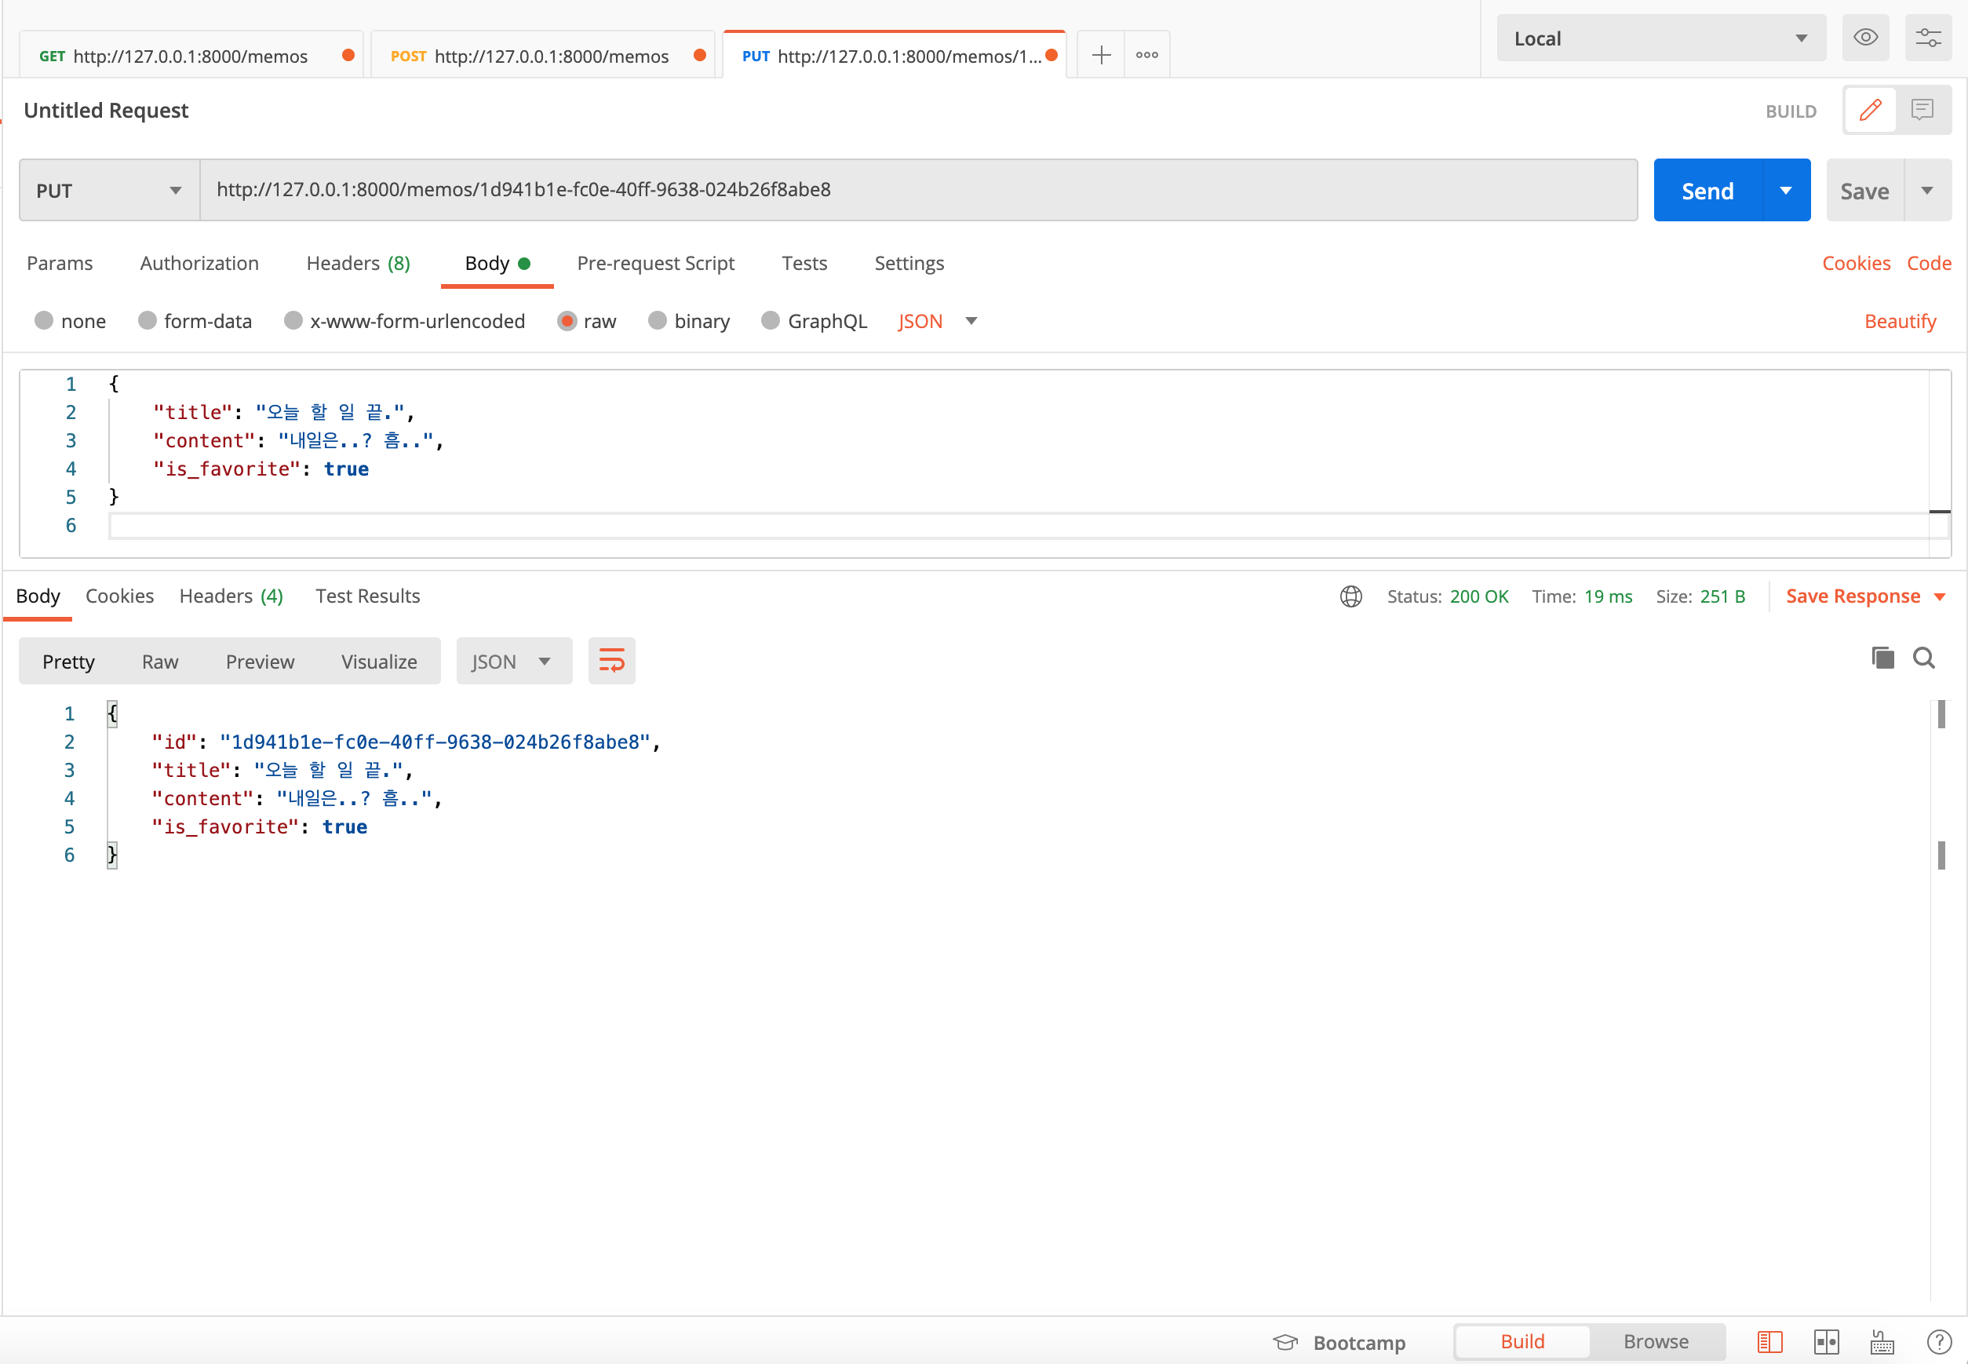Image resolution: width=1968 pixels, height=1364 pixels.
Task: Open the Local environment dropdown
Action: click(x=1660, y=38)
